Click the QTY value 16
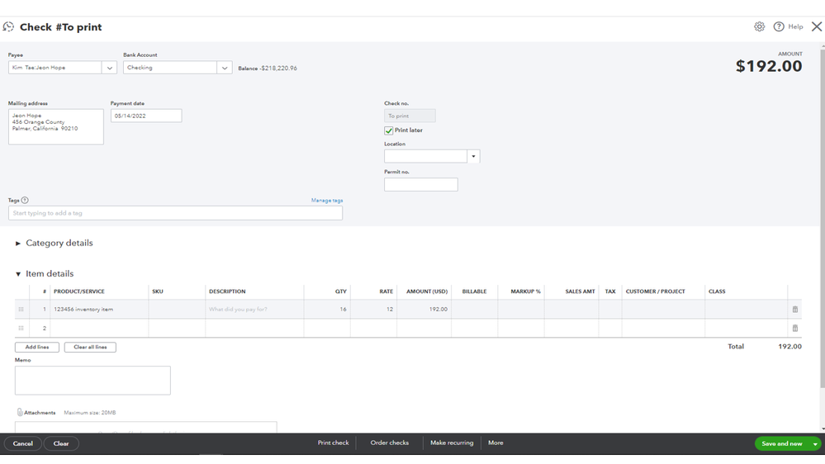Viewport: 825px width, 464px height. [343, 310]
